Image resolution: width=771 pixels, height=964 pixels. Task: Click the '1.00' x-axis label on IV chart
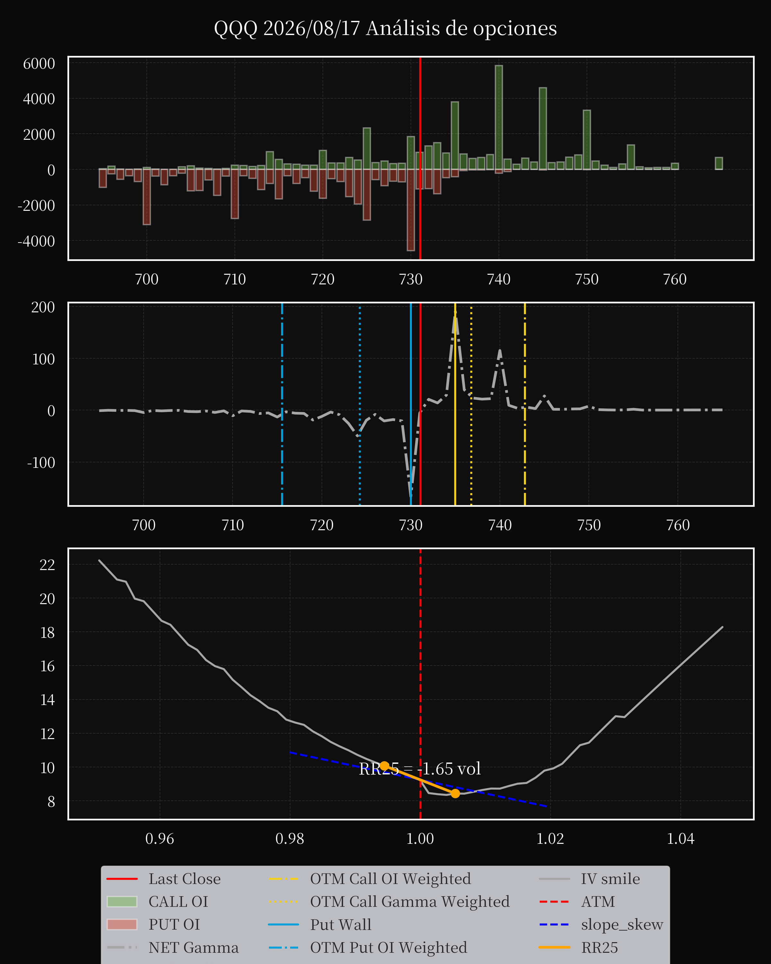pos(420,838)
